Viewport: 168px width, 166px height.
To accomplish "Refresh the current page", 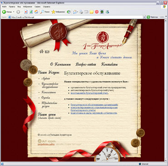I will [31, 12].
